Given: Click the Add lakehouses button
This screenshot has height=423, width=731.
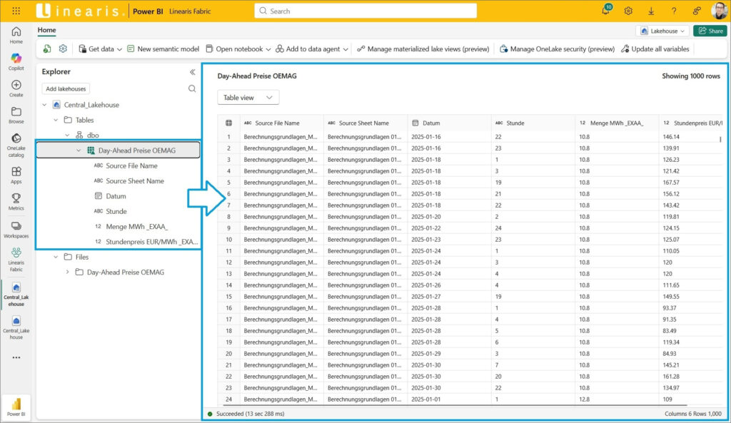Looking at the screenshot, I should tap(66, 88).
